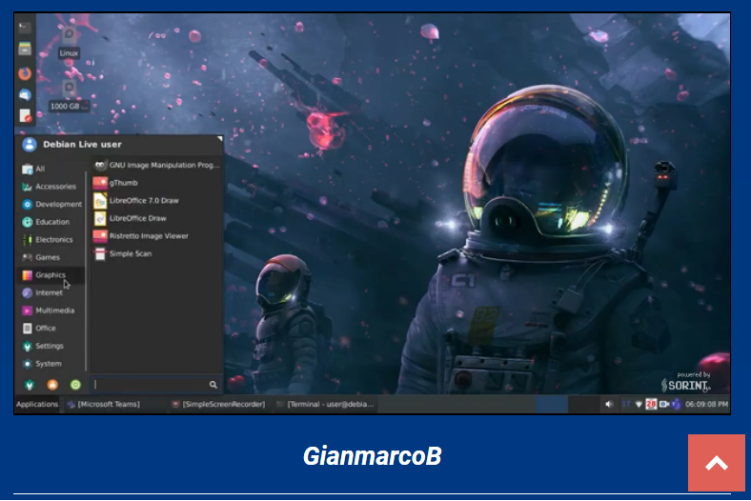Select the All category

pos(51,169)
